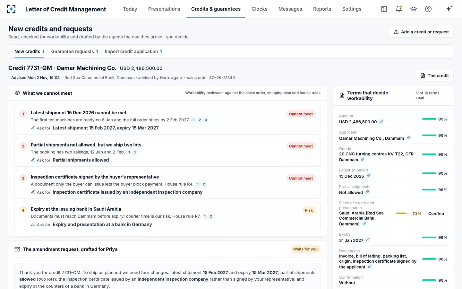Click the source link icon beside Applicant
Image resolution: width=462 pixels, height=289 pixels.
(x=408, y=138)
